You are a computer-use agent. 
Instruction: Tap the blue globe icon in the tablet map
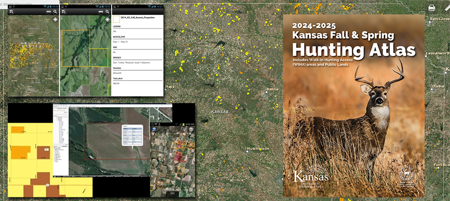154,129
